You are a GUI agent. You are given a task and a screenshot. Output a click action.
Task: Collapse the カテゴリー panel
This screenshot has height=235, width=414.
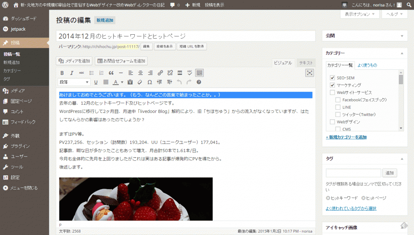click(402, 53)
